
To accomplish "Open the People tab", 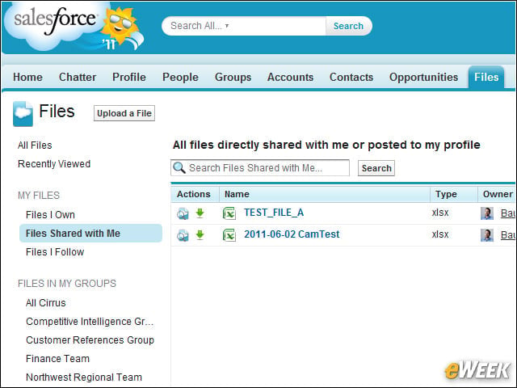I will 180,77.
